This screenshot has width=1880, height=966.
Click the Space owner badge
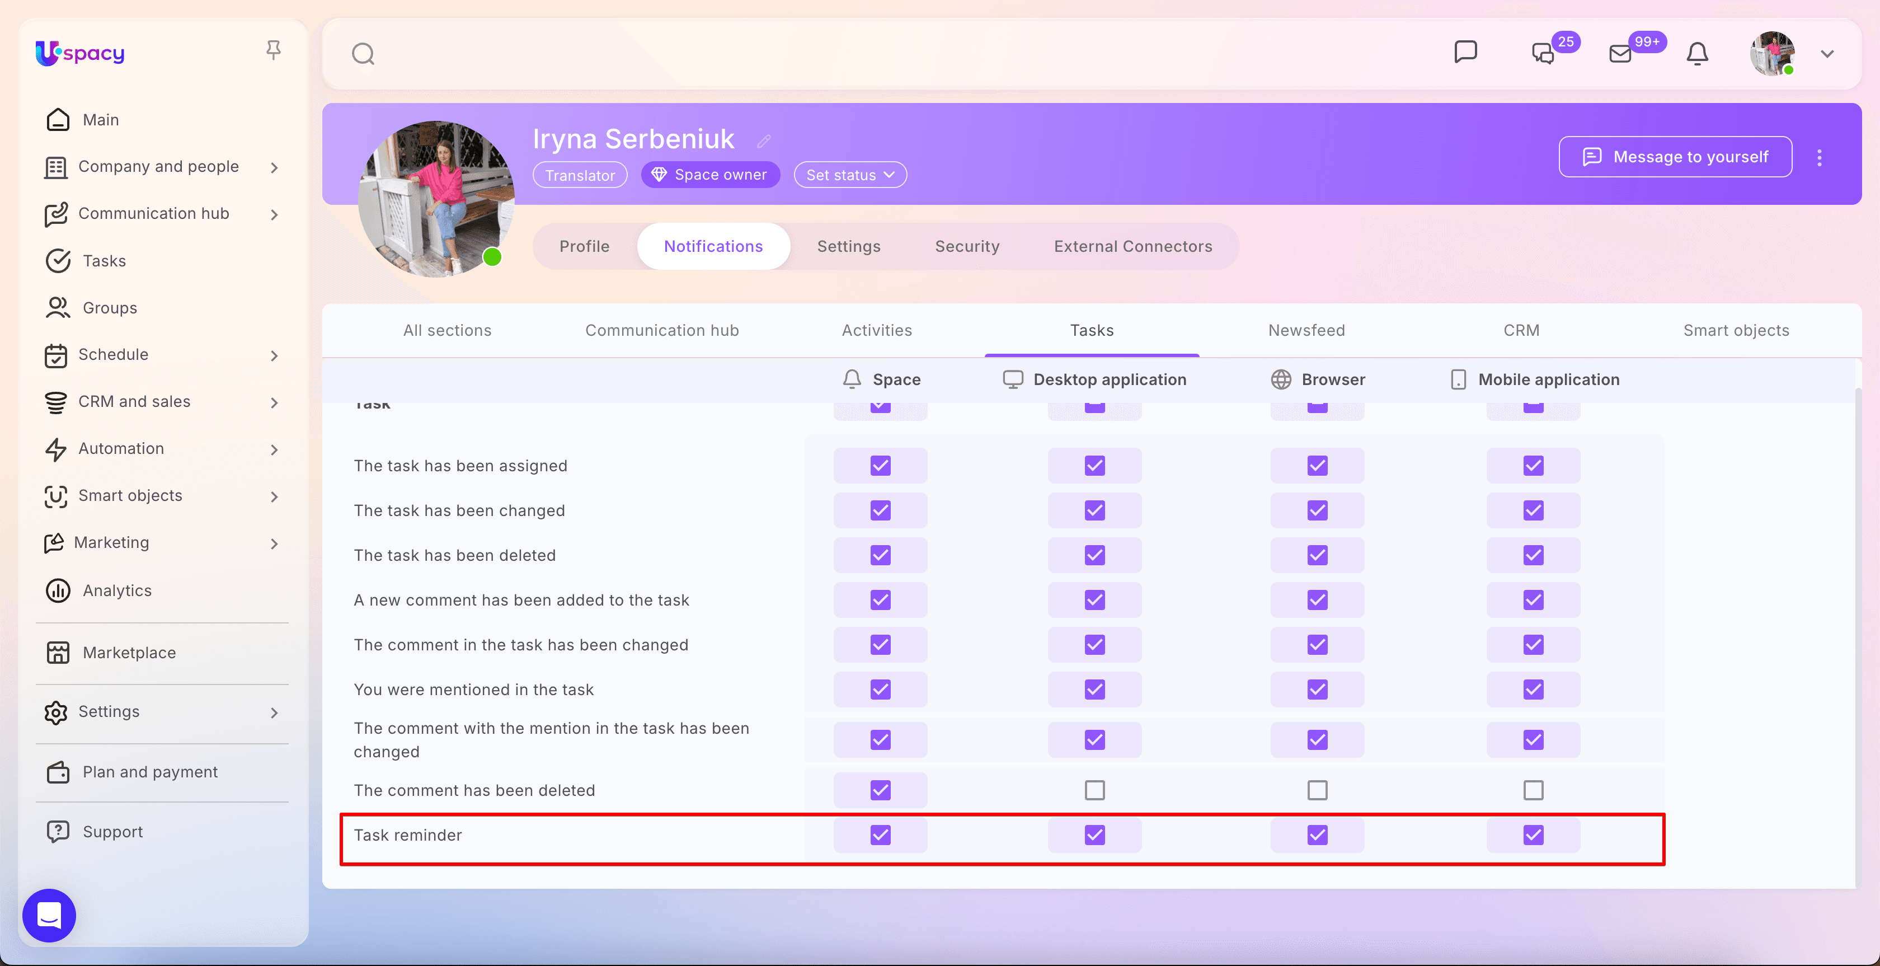click(x=710, y=175)
